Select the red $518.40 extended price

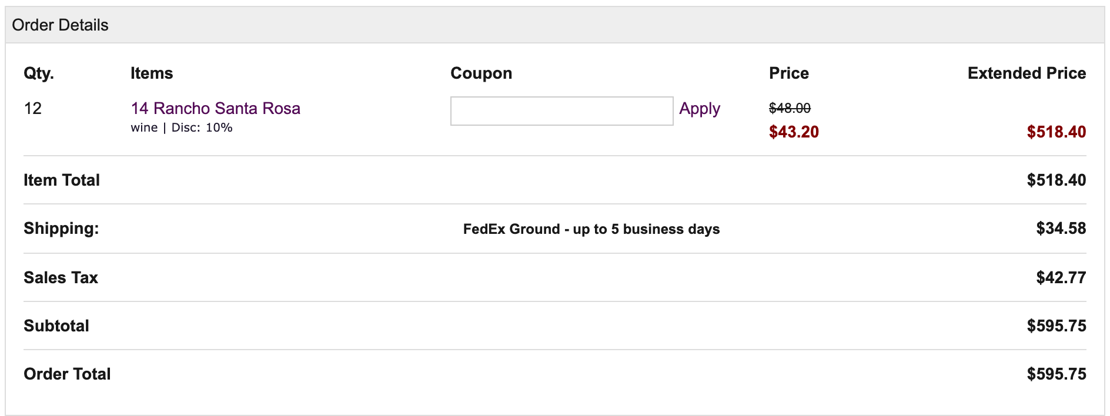click(1056, 132)
